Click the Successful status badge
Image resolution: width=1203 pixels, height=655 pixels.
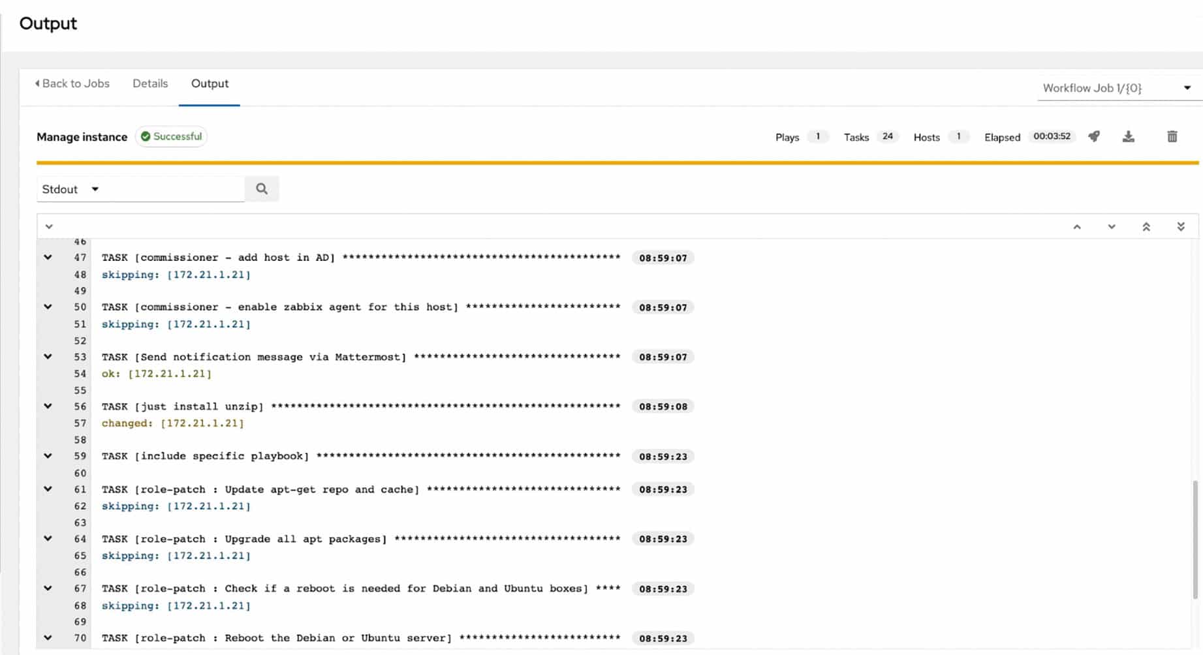171,136
